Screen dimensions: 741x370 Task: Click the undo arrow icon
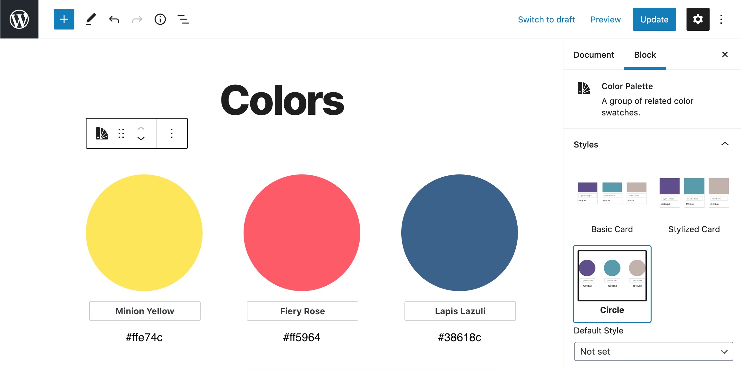click(x=114, y=19)
